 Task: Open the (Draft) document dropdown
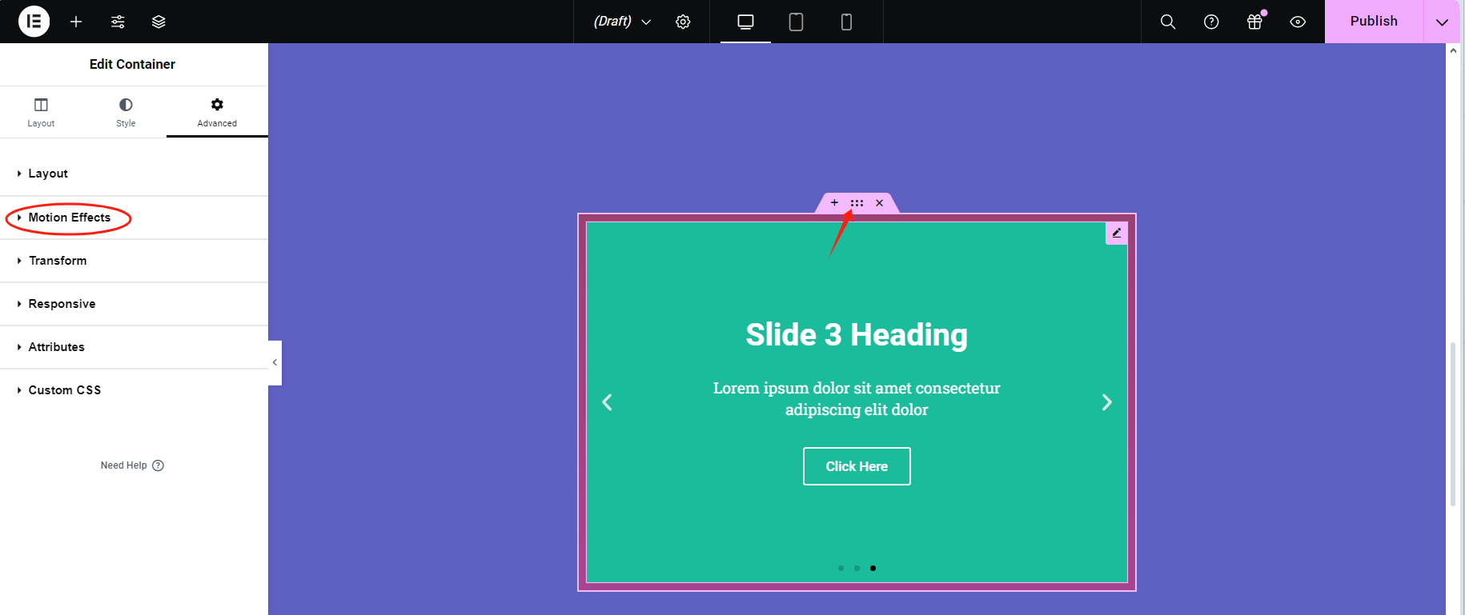(622, 22)
